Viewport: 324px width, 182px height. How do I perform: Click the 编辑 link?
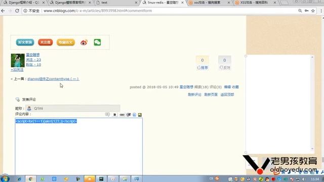tap(227, 87)
